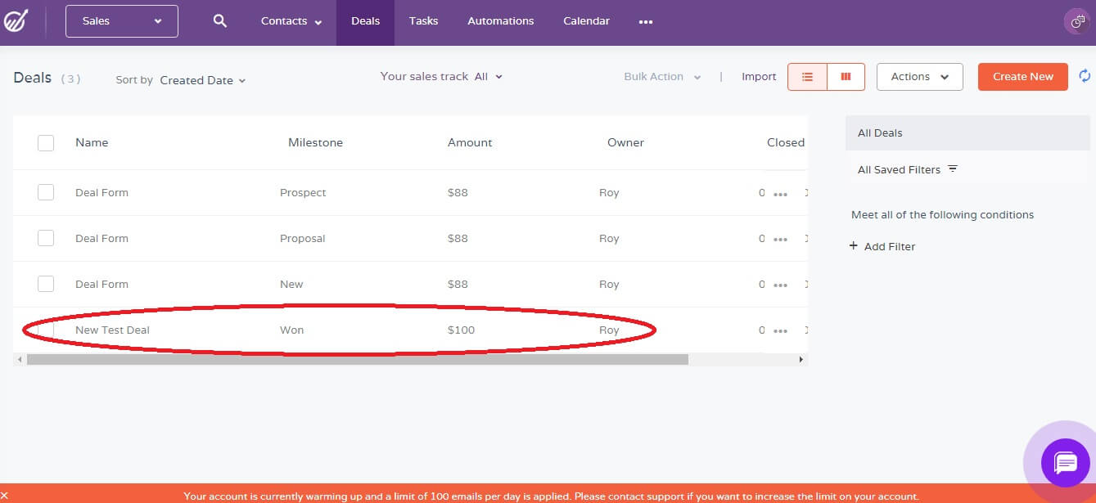Open the live chat bubble

(x=1065, y=464)
